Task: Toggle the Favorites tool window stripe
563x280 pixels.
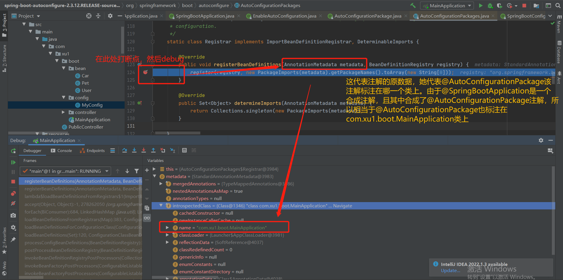Action: click(x=4, y=240)
